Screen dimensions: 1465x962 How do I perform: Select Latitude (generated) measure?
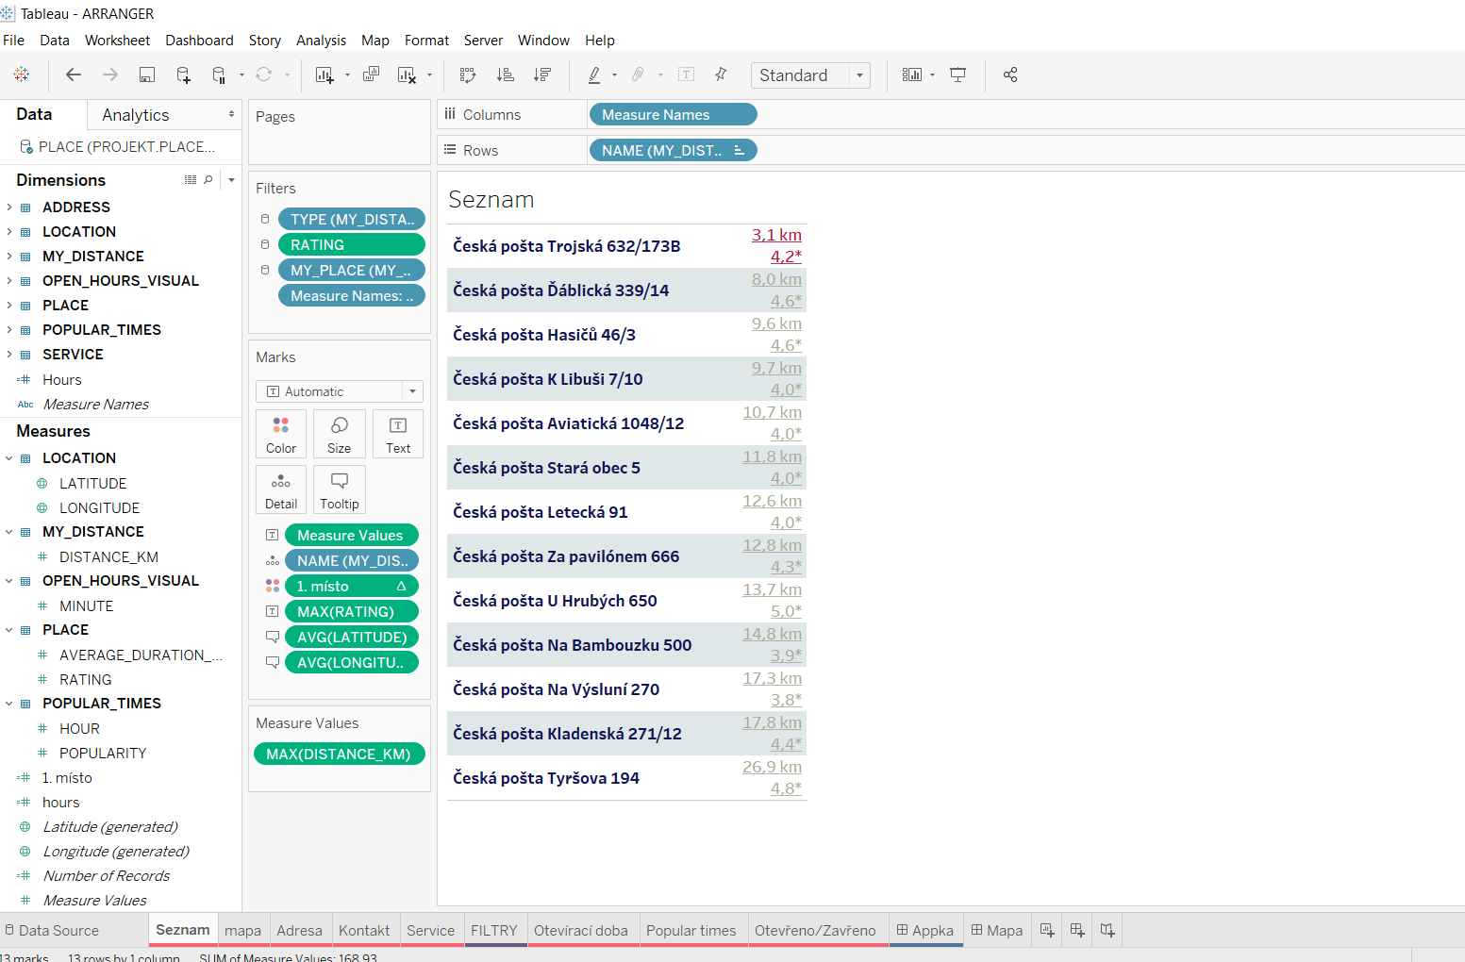coord(110,826)
